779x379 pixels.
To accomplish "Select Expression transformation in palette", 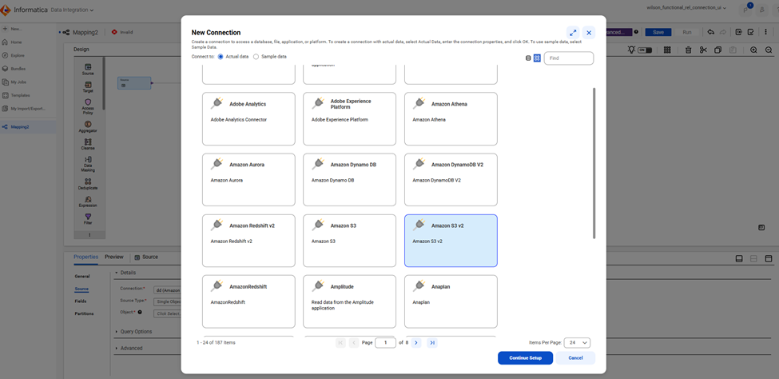I will [88, 201].
